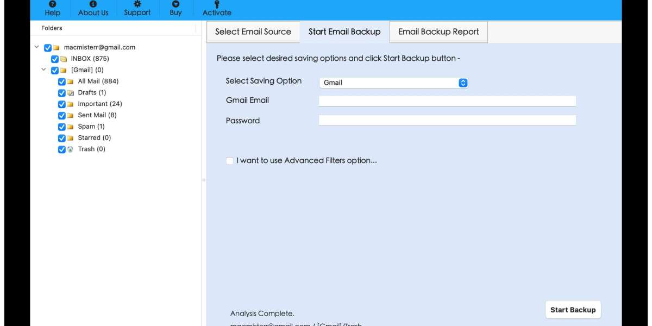Select the macmisterr@gmail.com tree row text
The image size is (652, 326).
[99, 47]
